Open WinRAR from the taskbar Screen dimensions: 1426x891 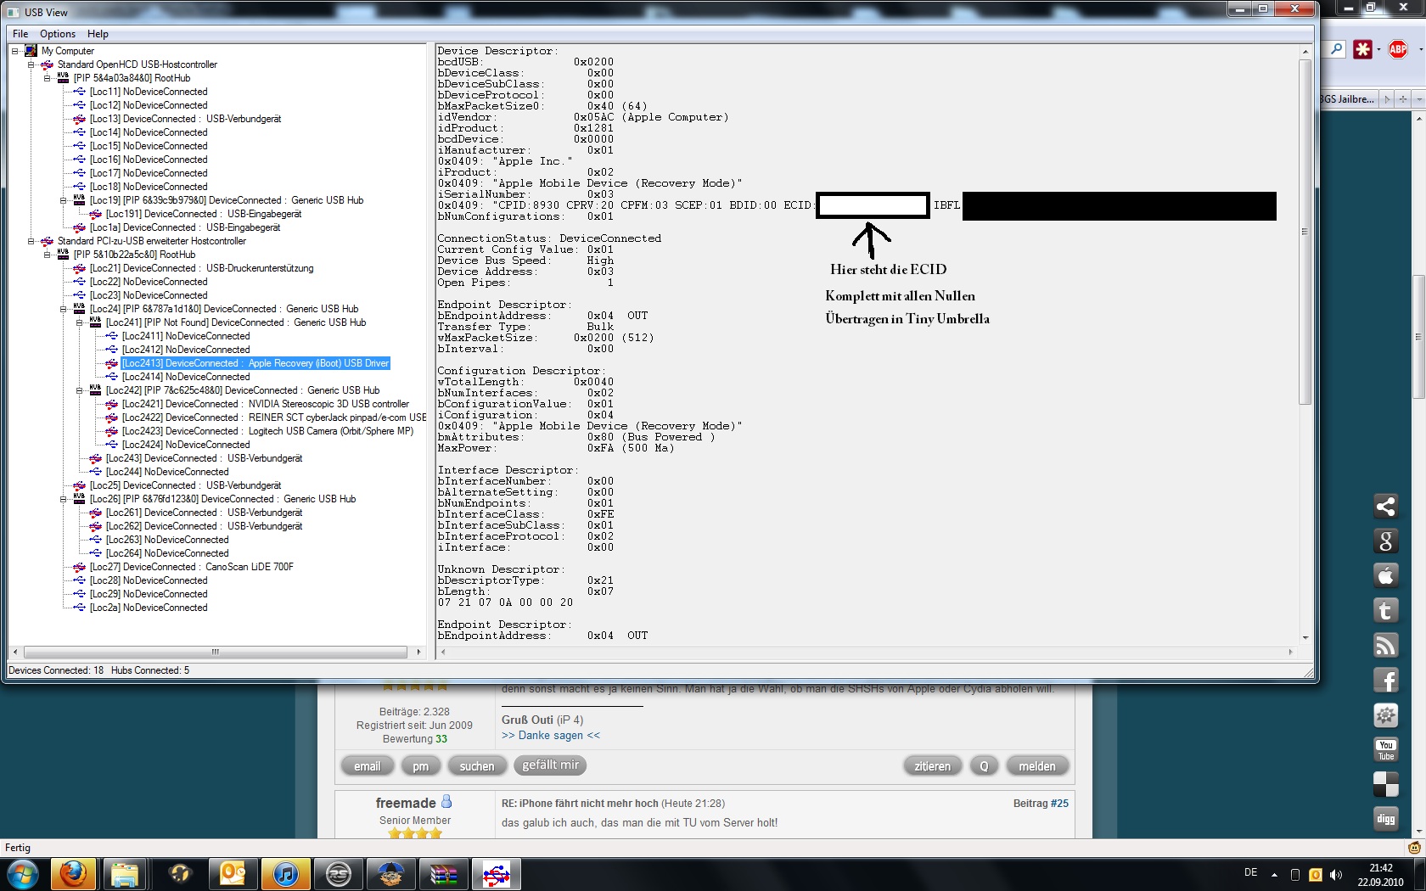point(443,874)
